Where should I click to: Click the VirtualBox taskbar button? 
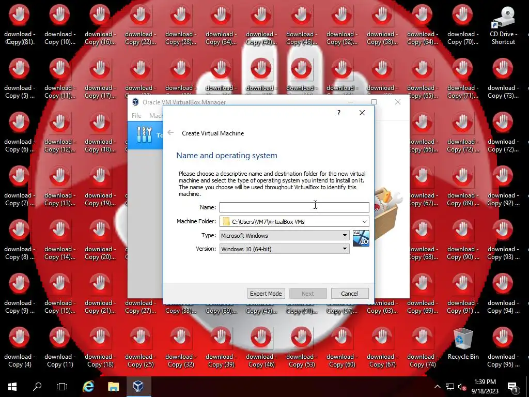[138, 387]
